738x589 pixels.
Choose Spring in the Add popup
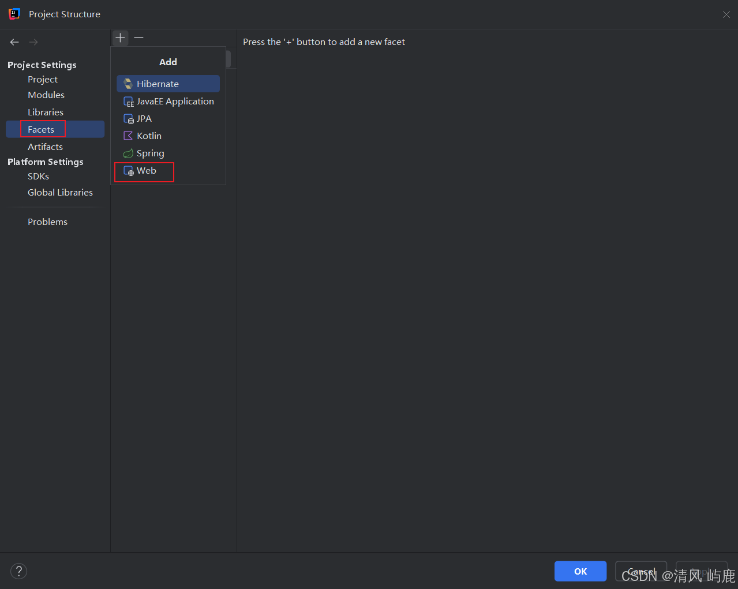(168, 153)
